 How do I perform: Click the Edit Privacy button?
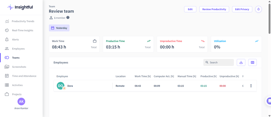point(242,9)
